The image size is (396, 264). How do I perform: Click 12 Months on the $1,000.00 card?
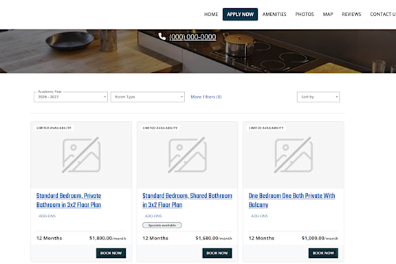261,238
